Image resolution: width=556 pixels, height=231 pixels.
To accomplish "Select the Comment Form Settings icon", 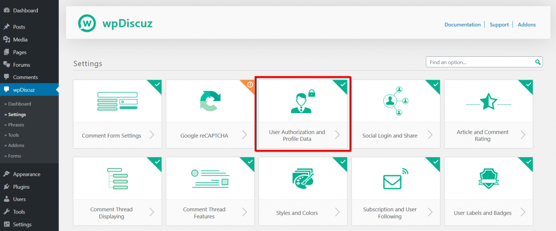I will pos(117,100).
